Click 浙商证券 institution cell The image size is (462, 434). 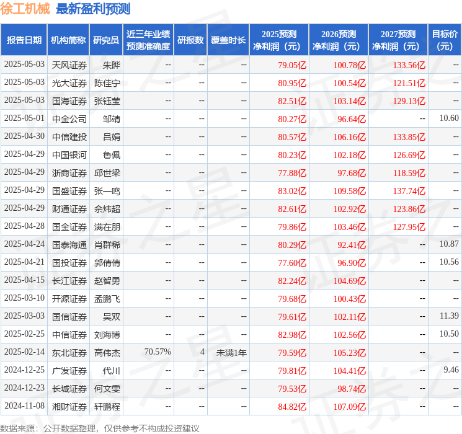click(x=69, y=173)
